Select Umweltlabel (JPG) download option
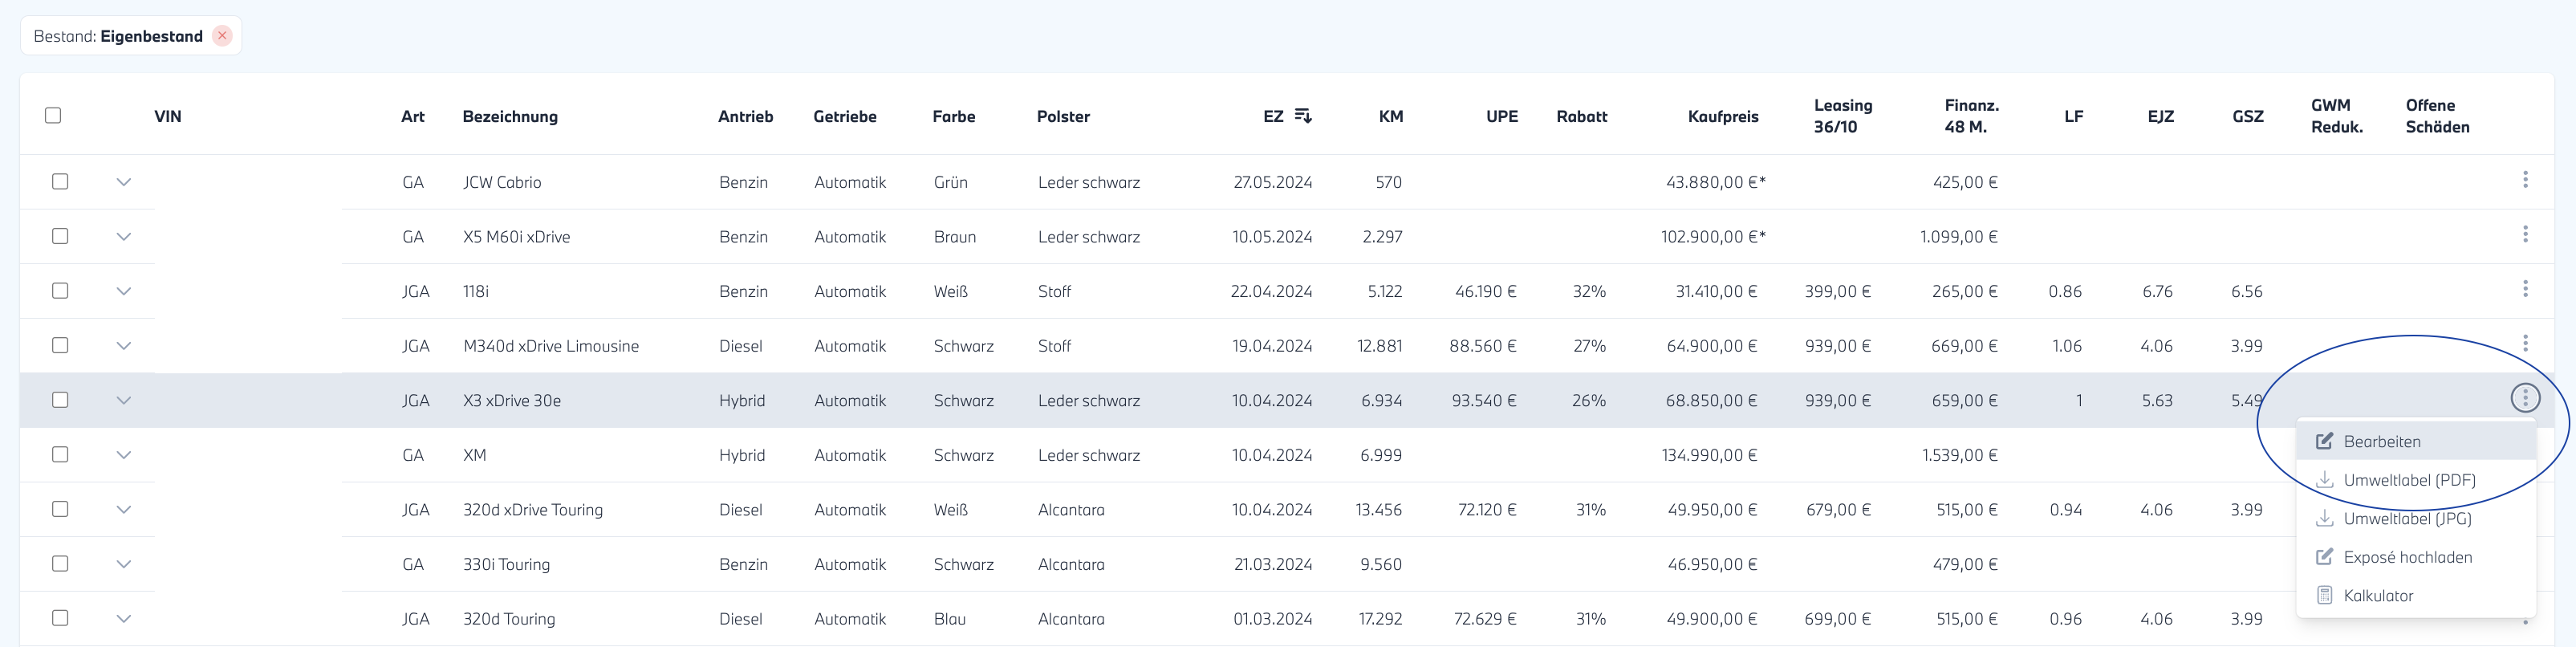 (x=2406, y=519)
